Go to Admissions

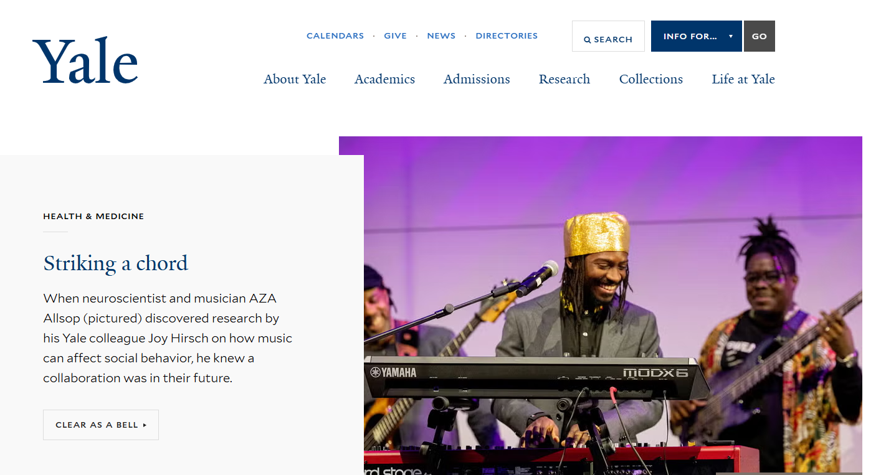pyautogui.click(x=477, y=79)
